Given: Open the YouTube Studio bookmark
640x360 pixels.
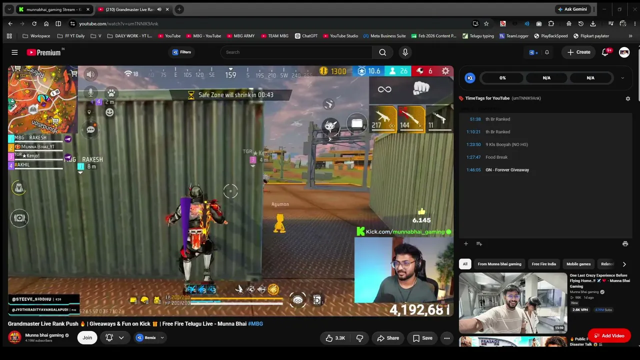Looking at the screenshot, I should click(340, 36).
